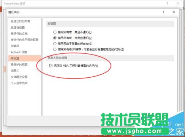The height and width of the screenshot is (137, 185).
Task: Open 加载项 category
Action: click(x=15, y=46)
